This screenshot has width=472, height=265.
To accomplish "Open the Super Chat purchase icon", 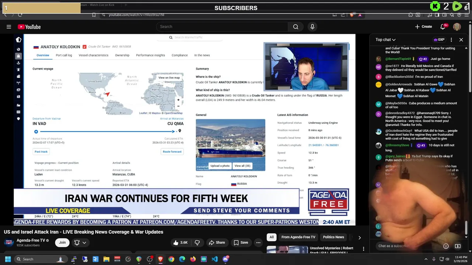I will pos(458,246).
